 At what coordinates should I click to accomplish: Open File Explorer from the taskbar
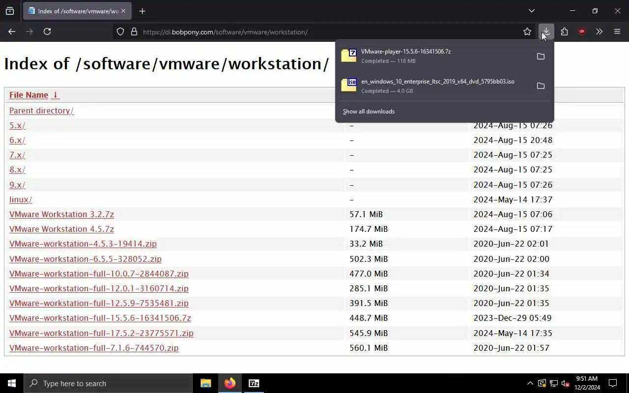pos(205,383)
